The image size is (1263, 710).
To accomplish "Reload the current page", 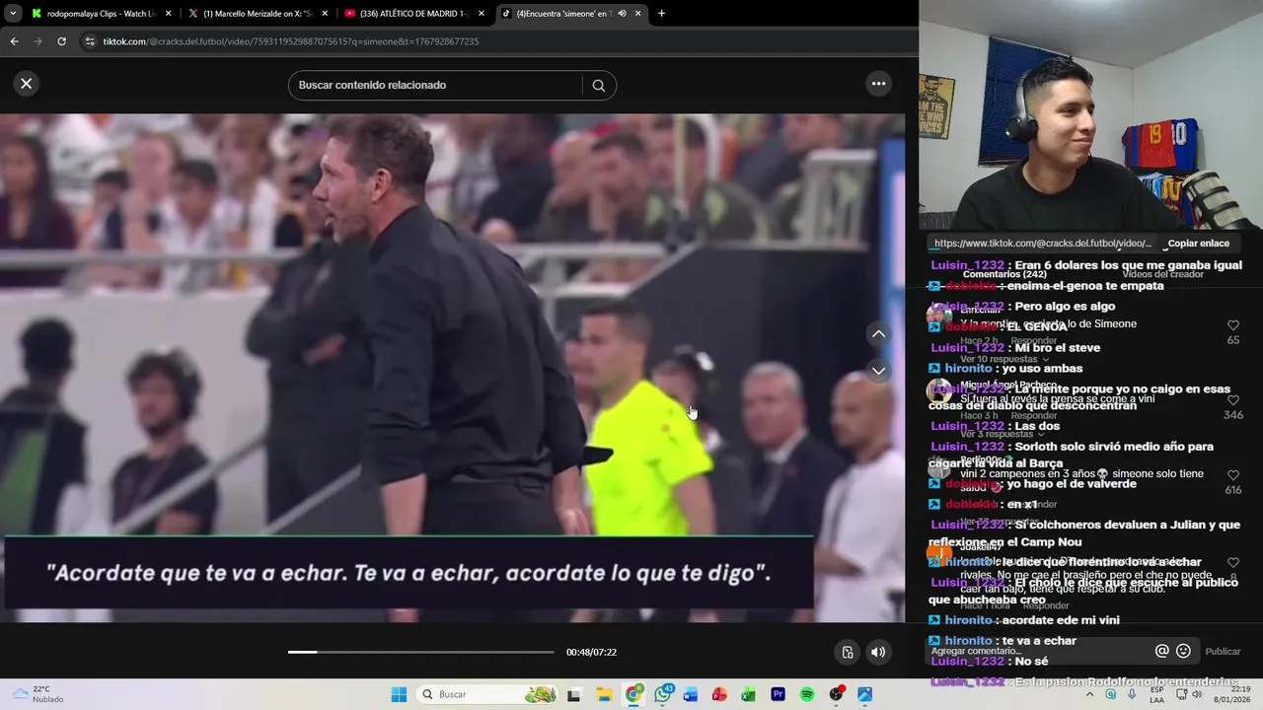I will tap(61, 41).
